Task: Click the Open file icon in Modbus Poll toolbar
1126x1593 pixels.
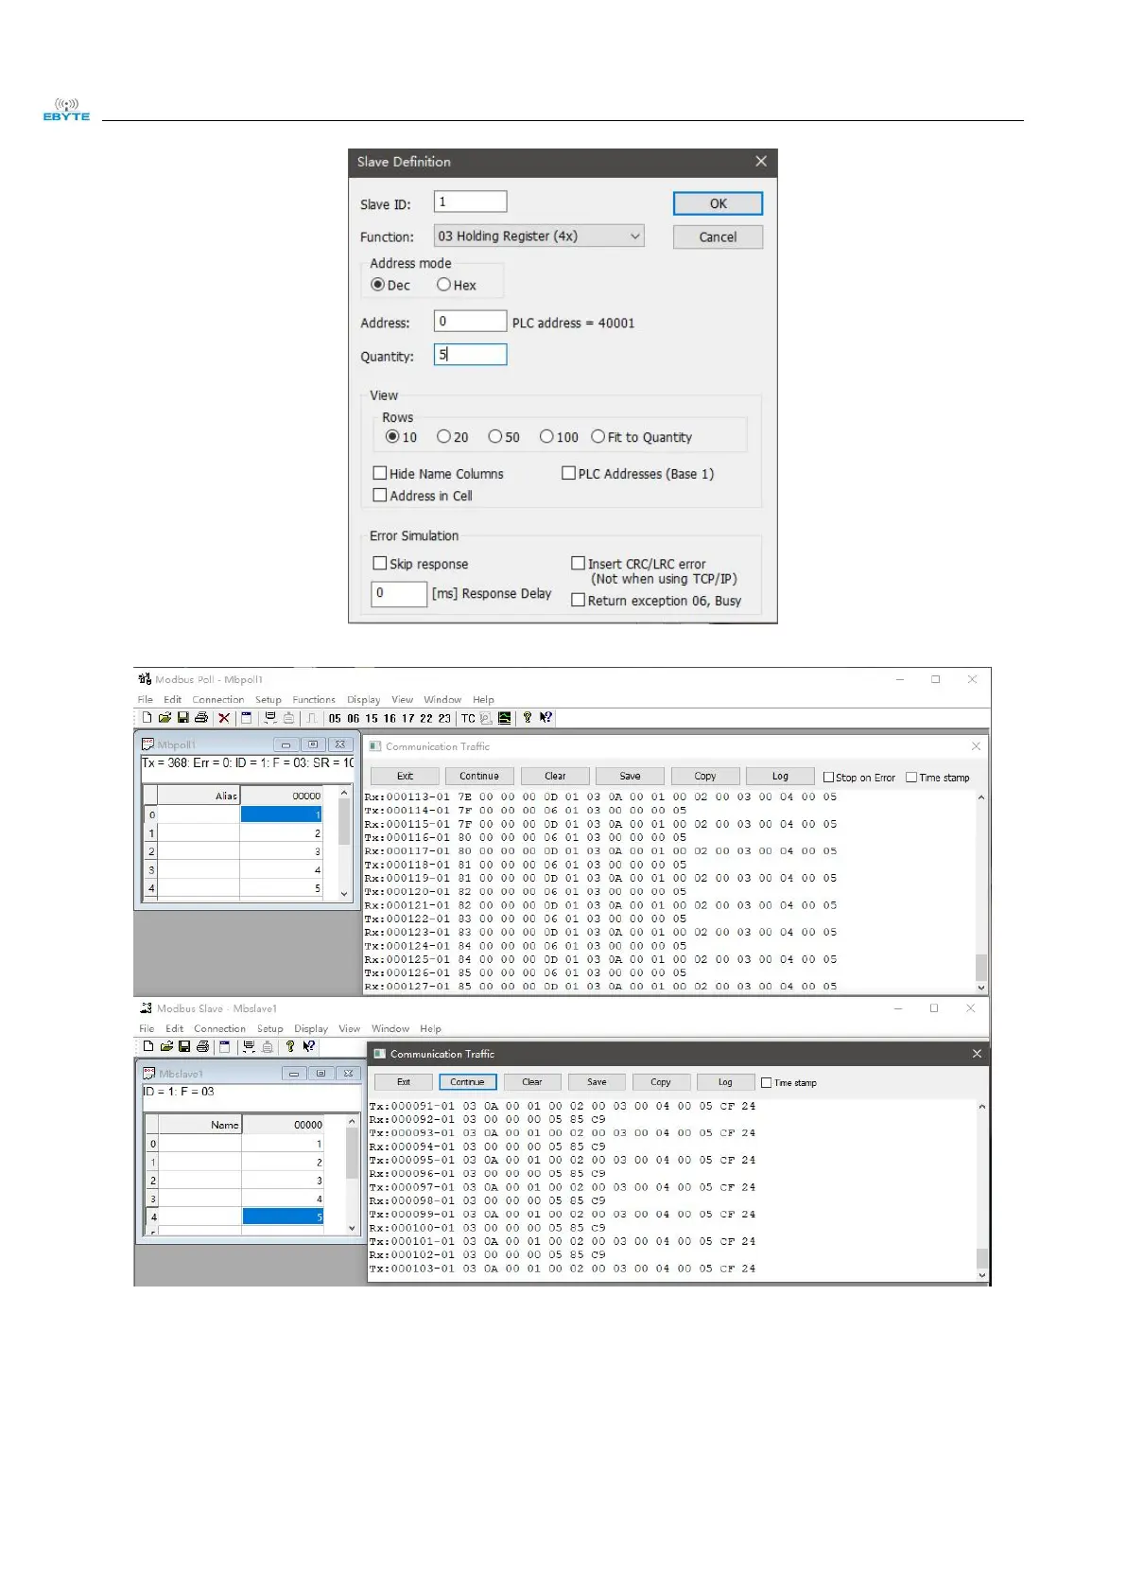Action: 165,718
